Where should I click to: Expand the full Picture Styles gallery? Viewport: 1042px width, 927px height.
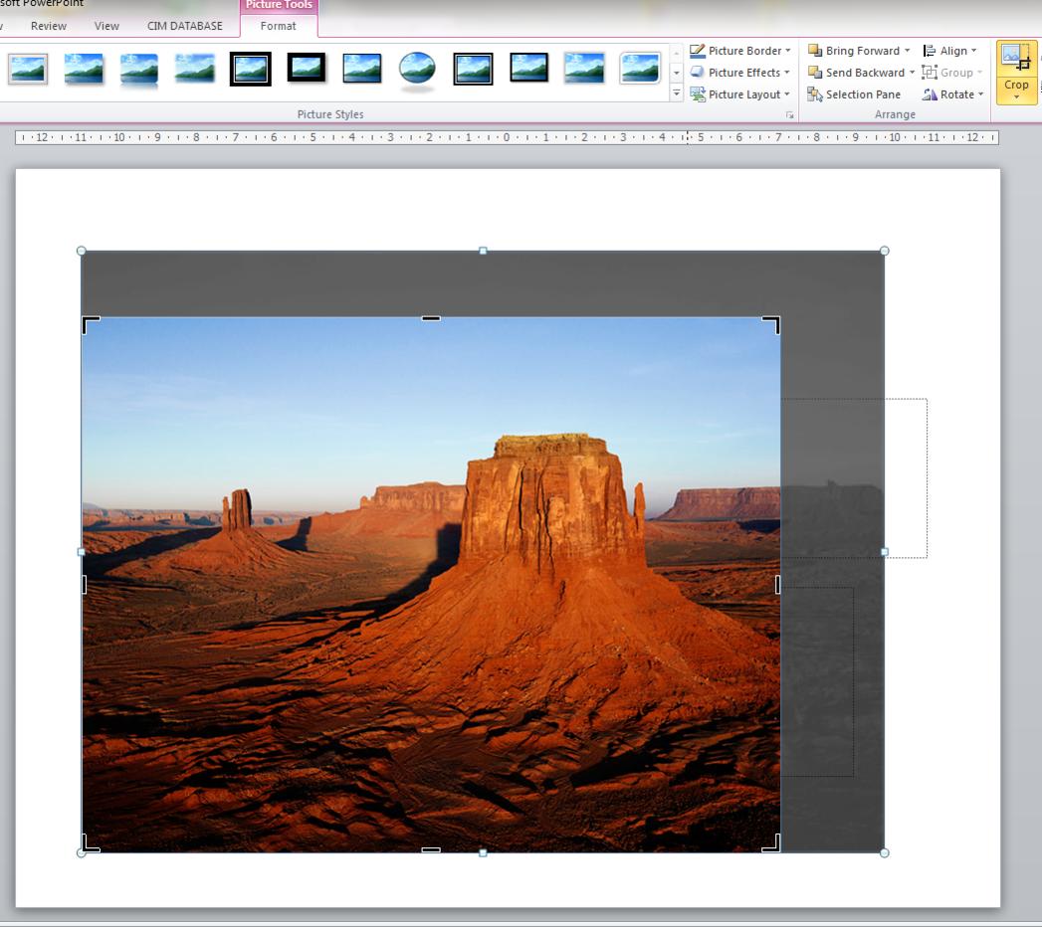click(677, 93)
